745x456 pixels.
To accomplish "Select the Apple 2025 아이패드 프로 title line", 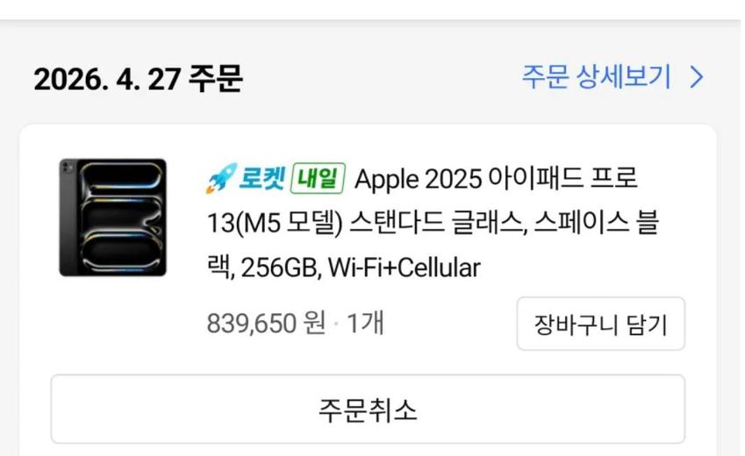I will click(x=496, y=179).
